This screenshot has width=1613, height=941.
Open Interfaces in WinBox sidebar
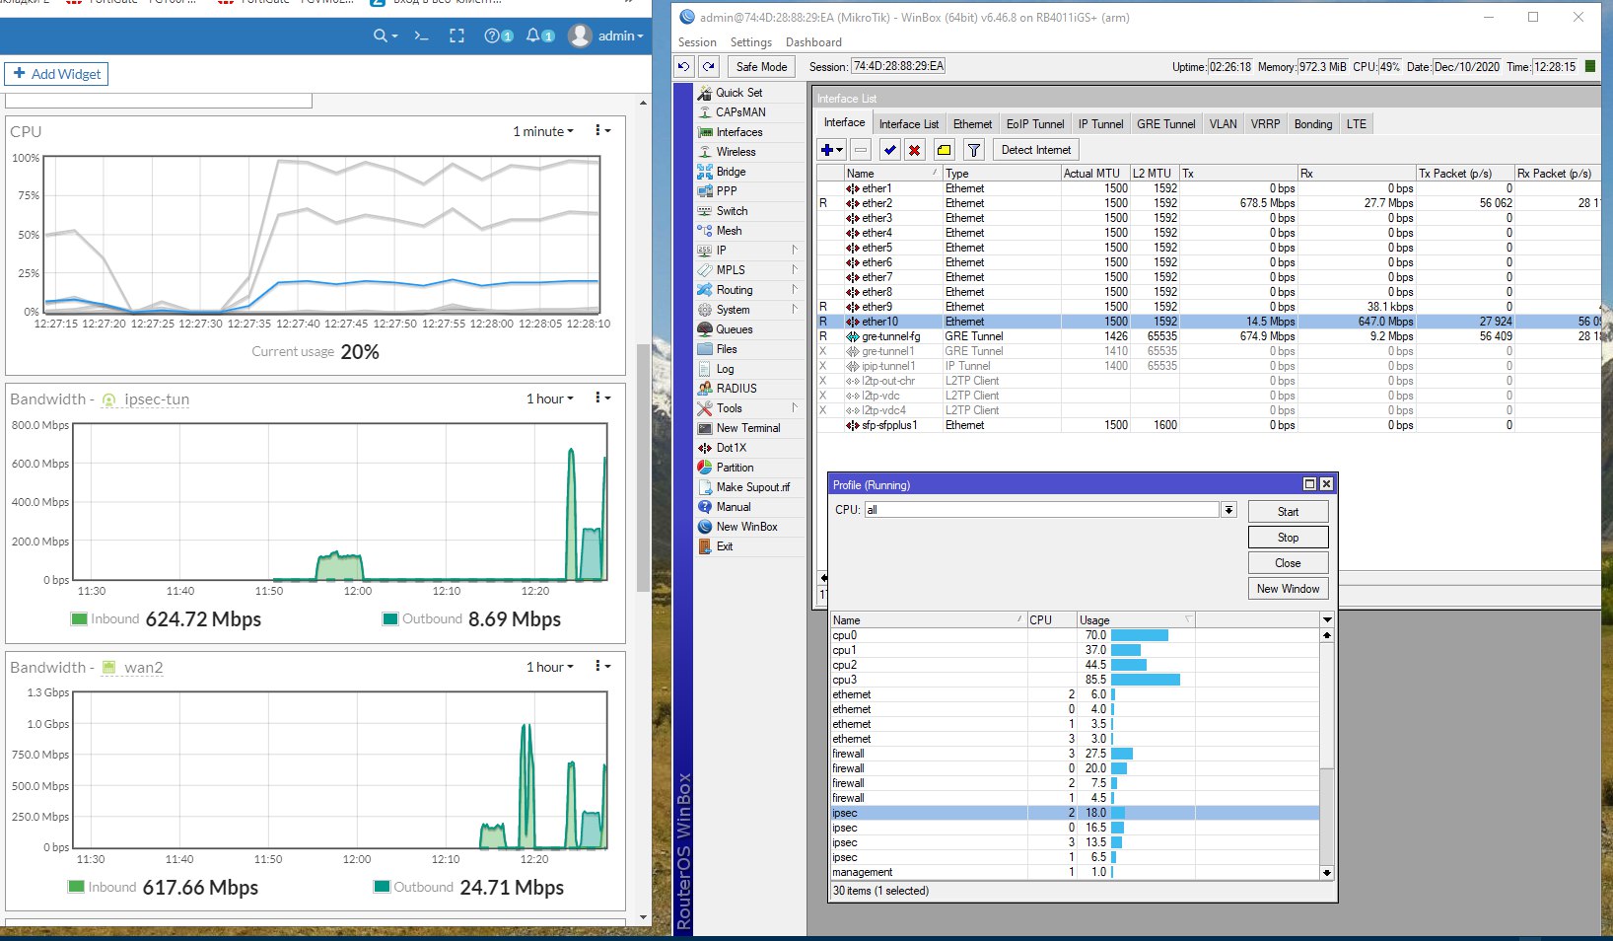[x=739, y=132]
